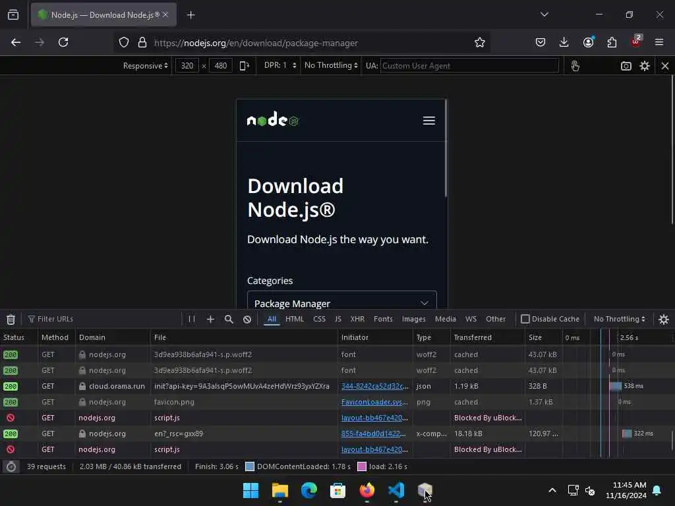Screen dimensions: 675x506
Task: Open tracking protection shield icon
Action: (124, 42)
